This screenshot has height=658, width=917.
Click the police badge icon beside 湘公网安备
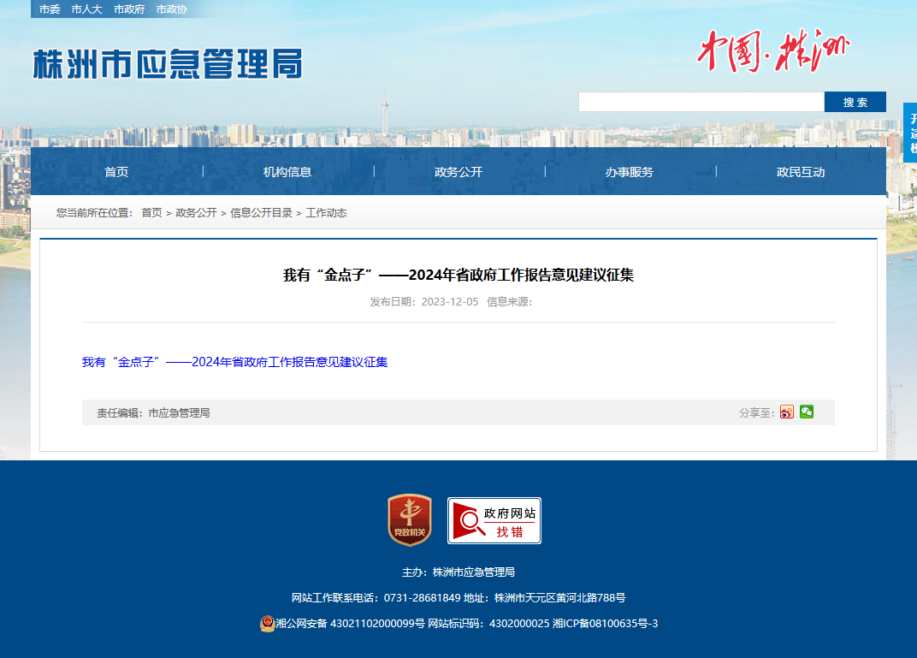[267, 624]
